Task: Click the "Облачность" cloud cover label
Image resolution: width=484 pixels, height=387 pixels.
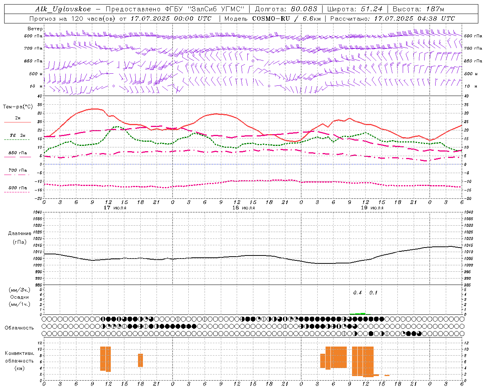Action: point(19,328)
